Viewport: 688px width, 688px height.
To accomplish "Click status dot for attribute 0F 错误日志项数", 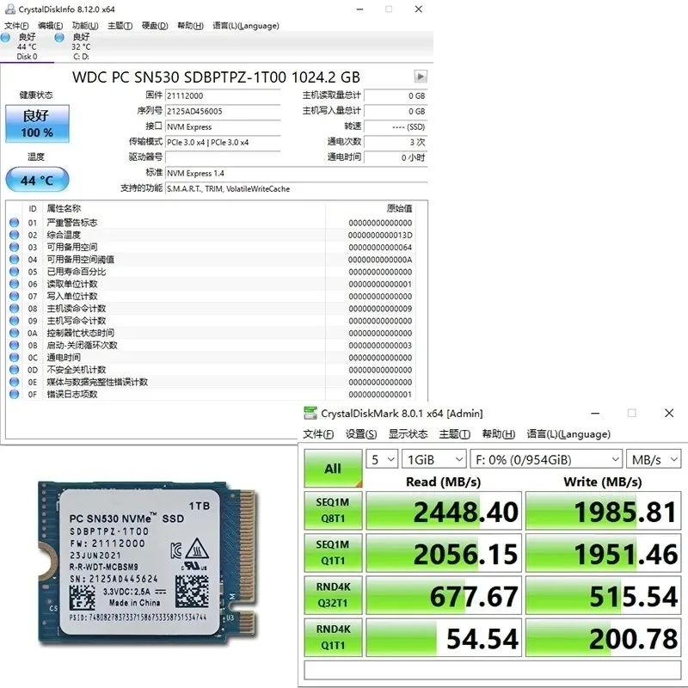I will [14, 394].
